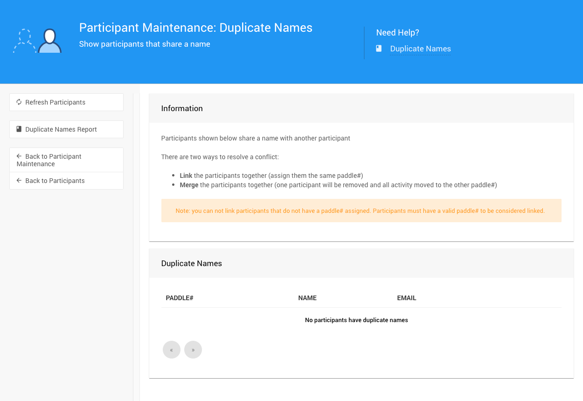Click the book icon under Need Help
Image resolution: width=583 pixels, height=401 pixels.
(379, 49)
